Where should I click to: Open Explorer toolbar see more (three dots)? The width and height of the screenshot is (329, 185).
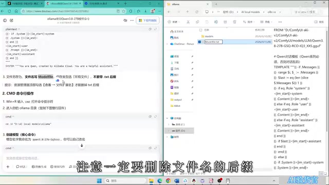pos(280,22)
